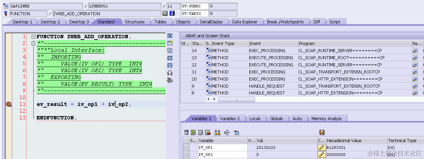The image size is (424, 159).
Task: Click the bottom tool-settings icon in vertical toolbar
Action: 170,80
